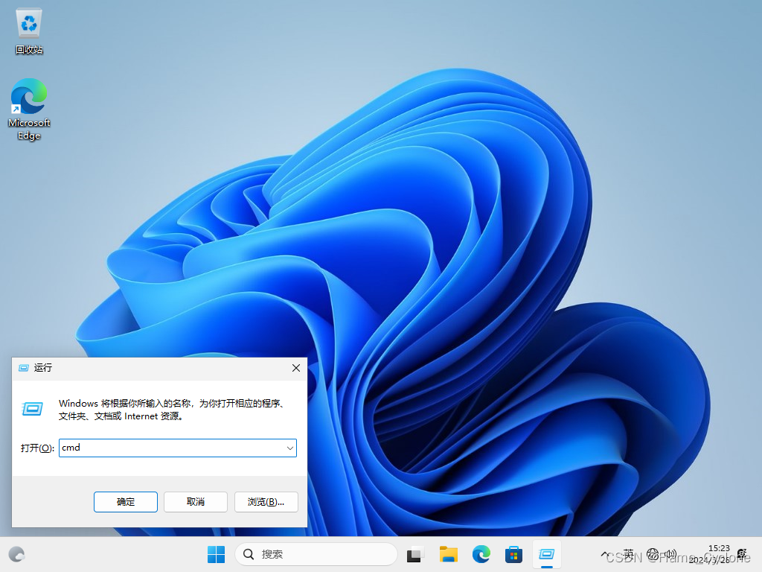The image size is (762, 572).
Task: Launch File Explorer from the taskbar
Action: tap(448, 554)
